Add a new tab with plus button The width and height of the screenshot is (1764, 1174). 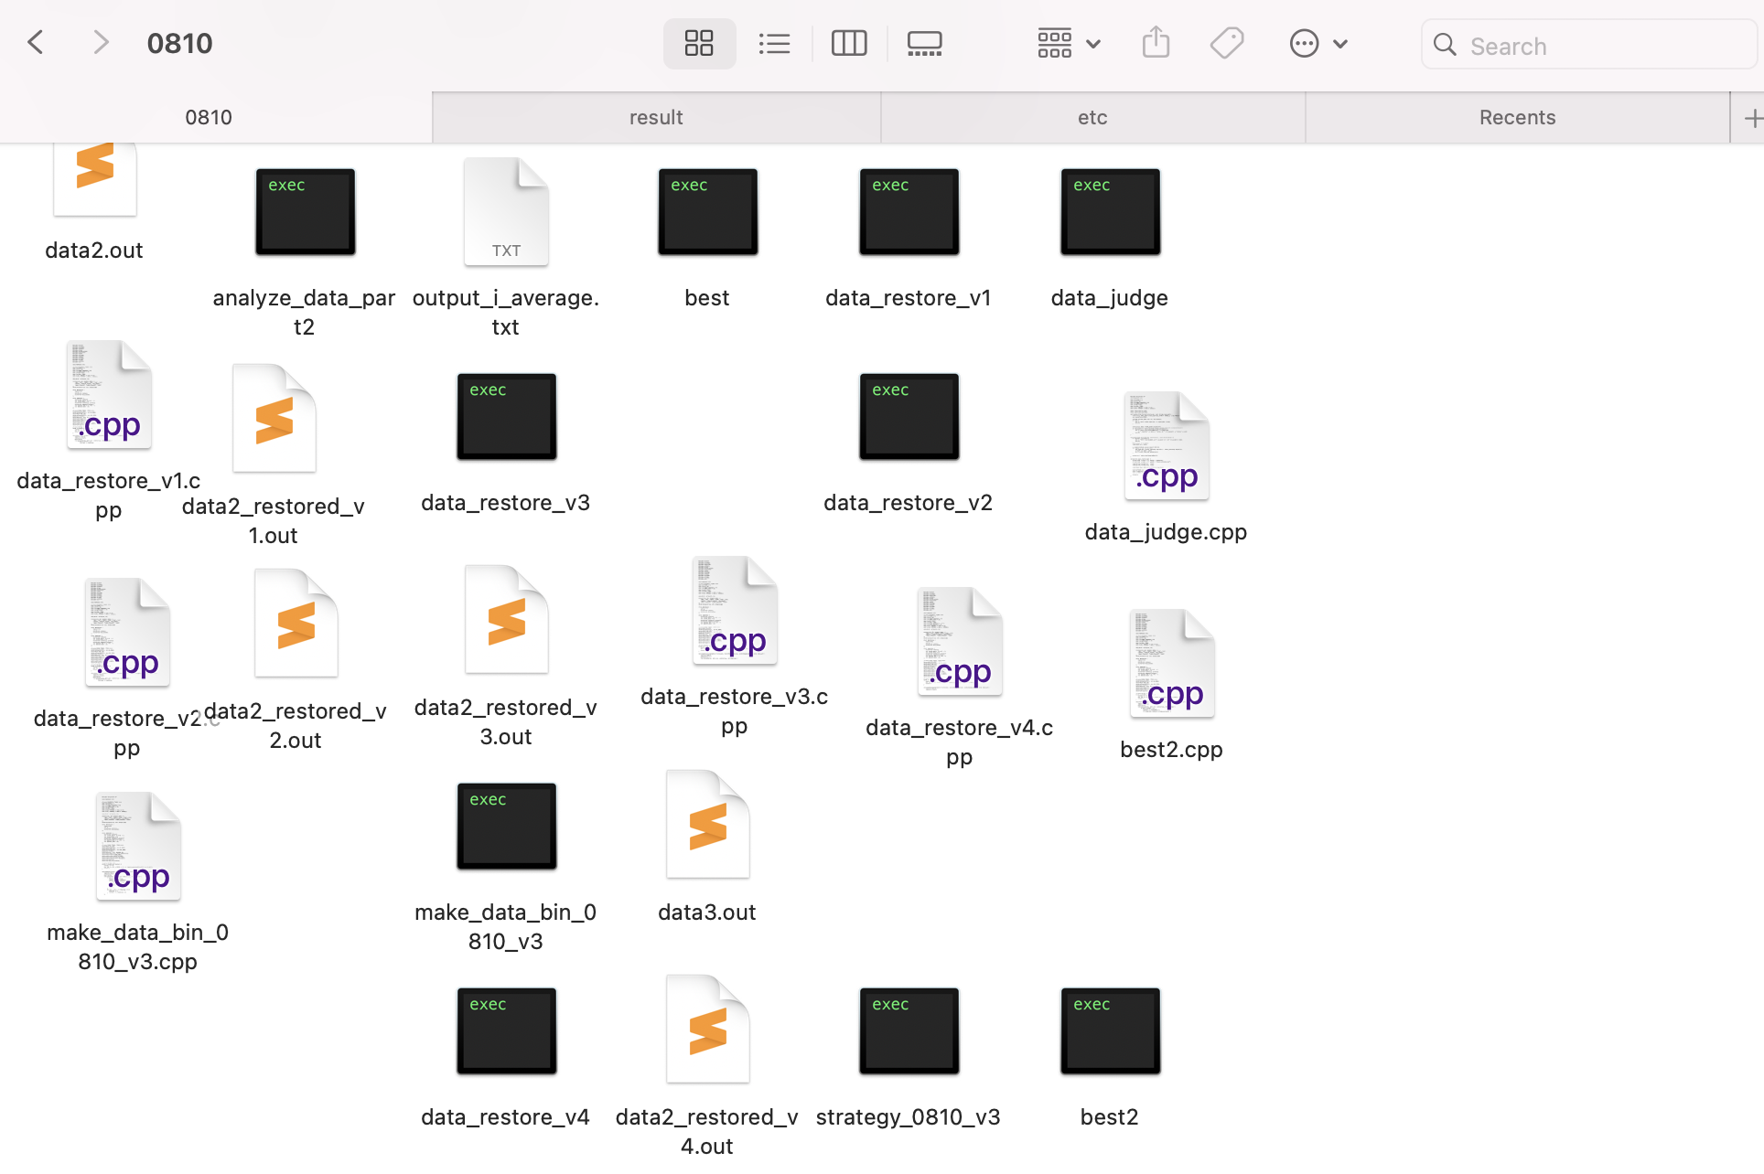pyautogui.click(x=1751, y=118)
